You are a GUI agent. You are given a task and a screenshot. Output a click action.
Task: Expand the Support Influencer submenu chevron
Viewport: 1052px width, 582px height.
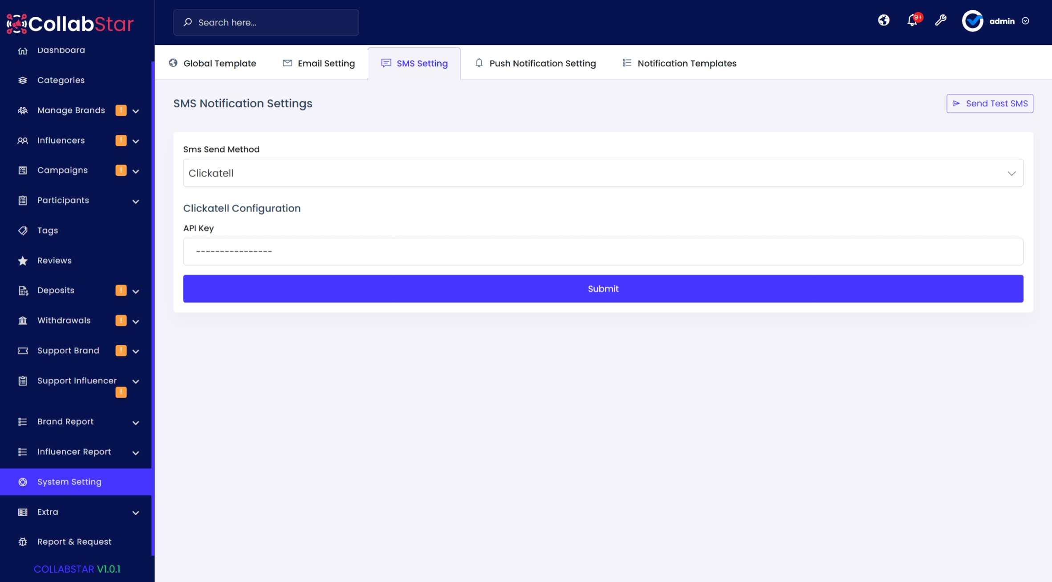tap(136, 381)
